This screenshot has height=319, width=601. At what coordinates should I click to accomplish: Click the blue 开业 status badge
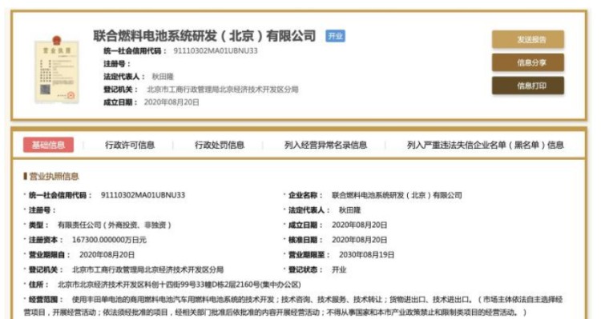point(335,36)
